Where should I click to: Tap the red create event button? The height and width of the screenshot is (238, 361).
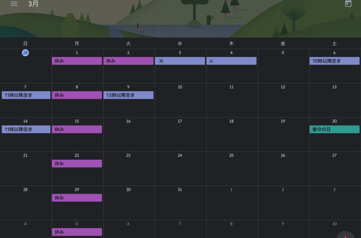(x=345, y=235)
